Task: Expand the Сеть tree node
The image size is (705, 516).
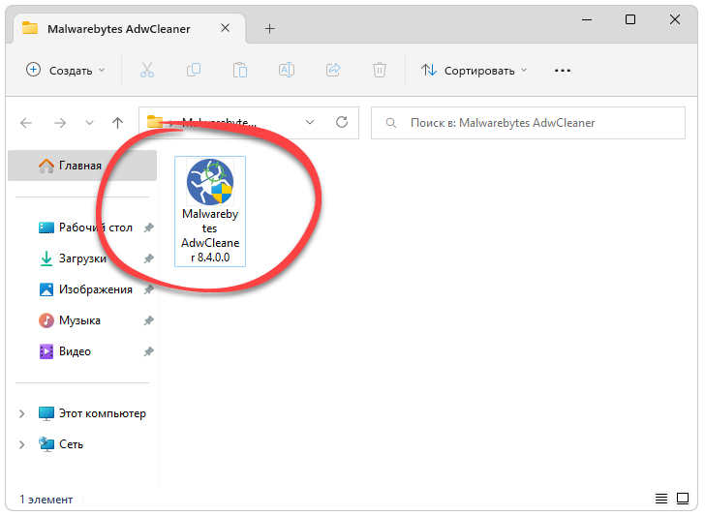Action: tap(21, 445)
